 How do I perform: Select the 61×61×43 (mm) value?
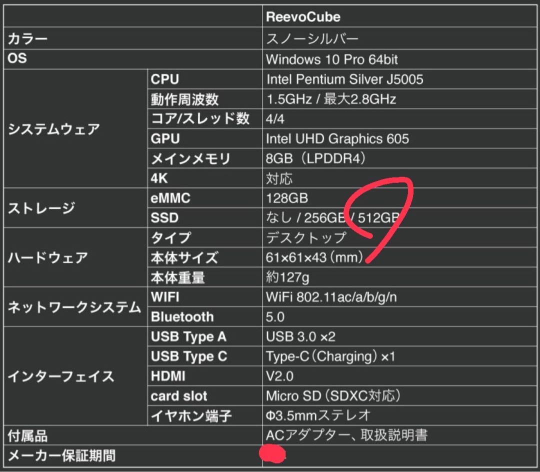click(314, 257)
